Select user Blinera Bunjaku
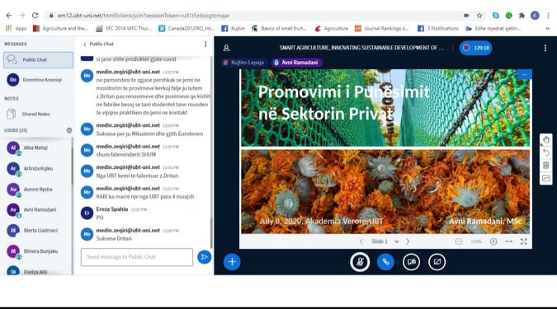This screenshot has width=557, height=309. 35,251
